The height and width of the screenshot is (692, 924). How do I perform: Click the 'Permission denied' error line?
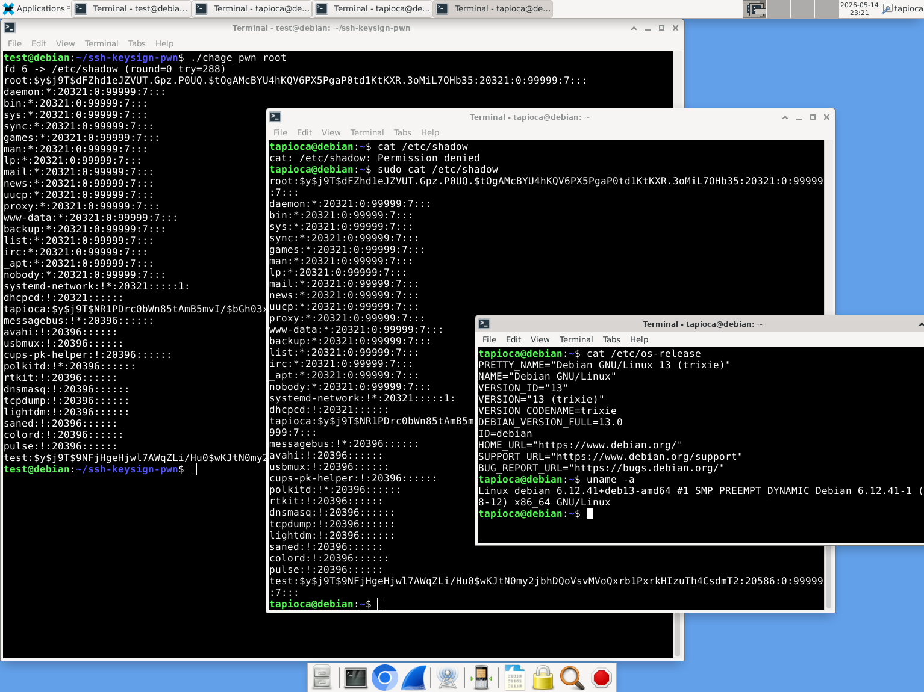pos(374,158)
